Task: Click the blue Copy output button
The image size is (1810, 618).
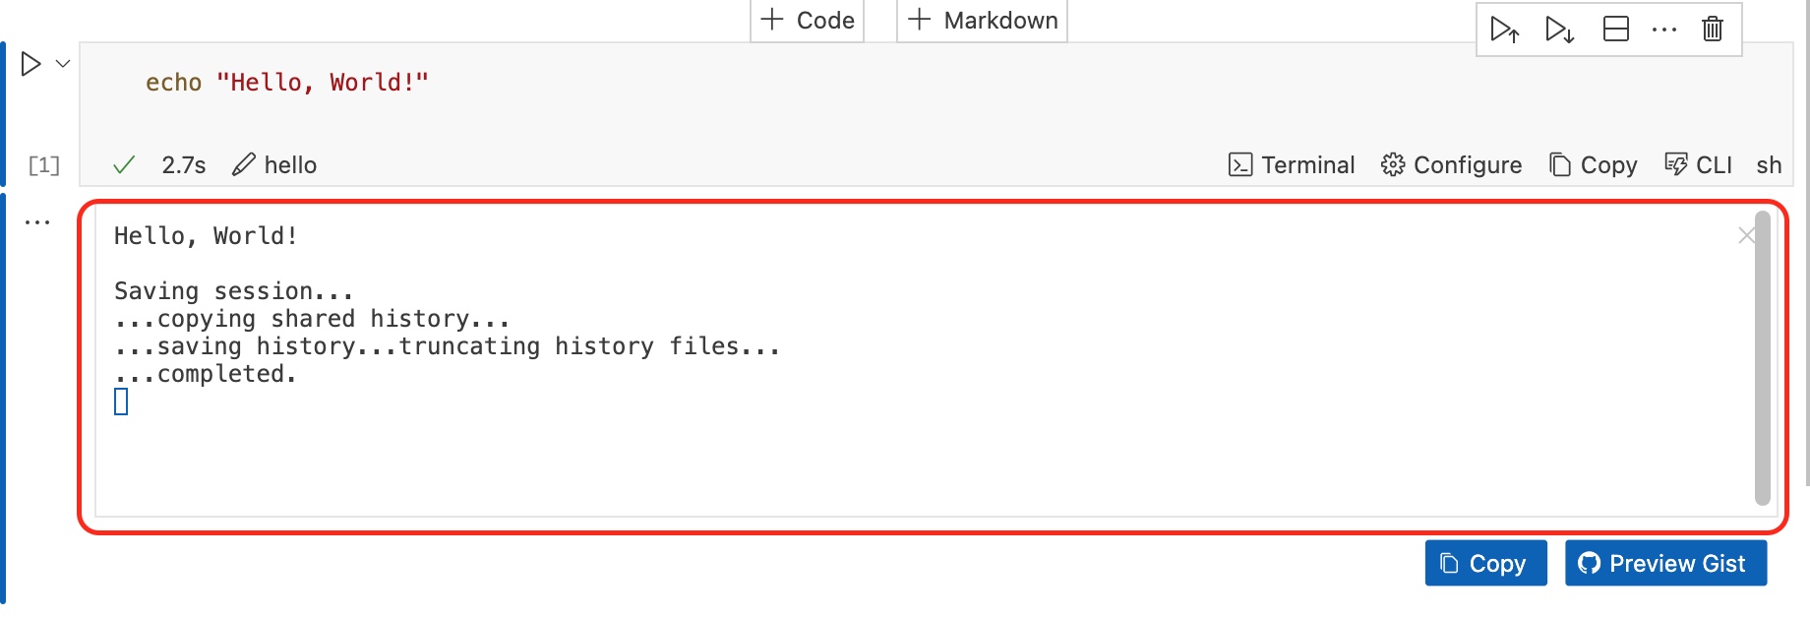Action: (x=1485, y=564)
